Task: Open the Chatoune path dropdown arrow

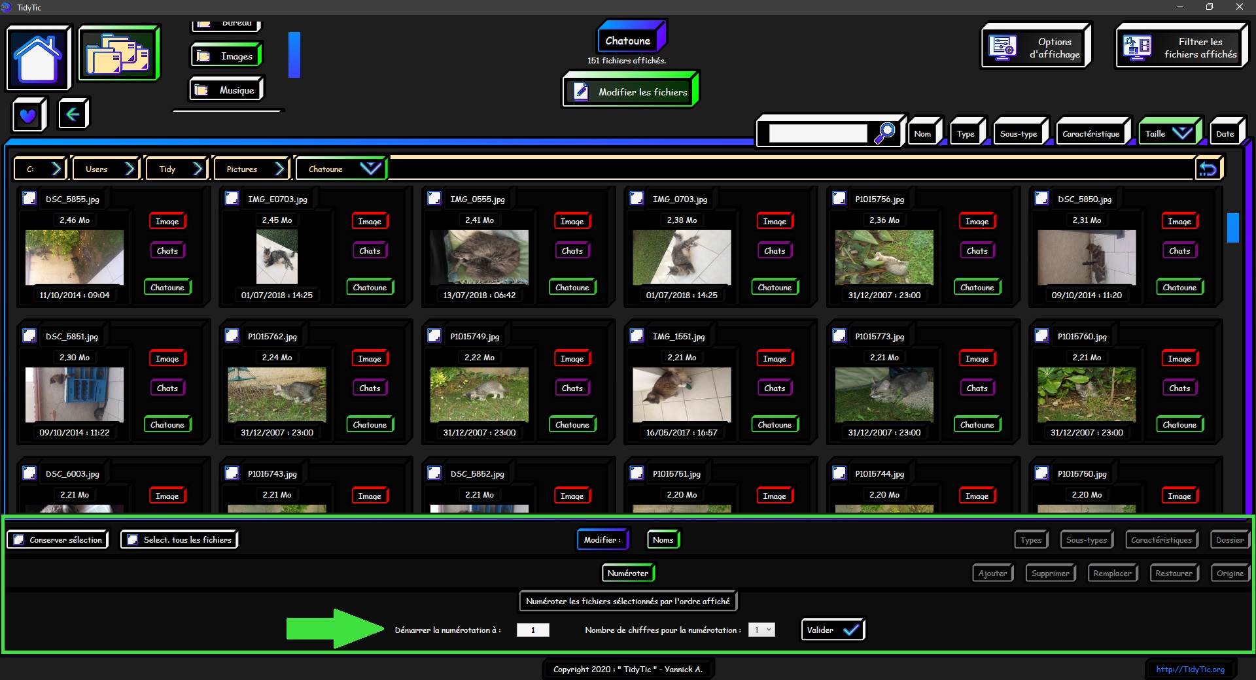Action: [x=370, y=169]
